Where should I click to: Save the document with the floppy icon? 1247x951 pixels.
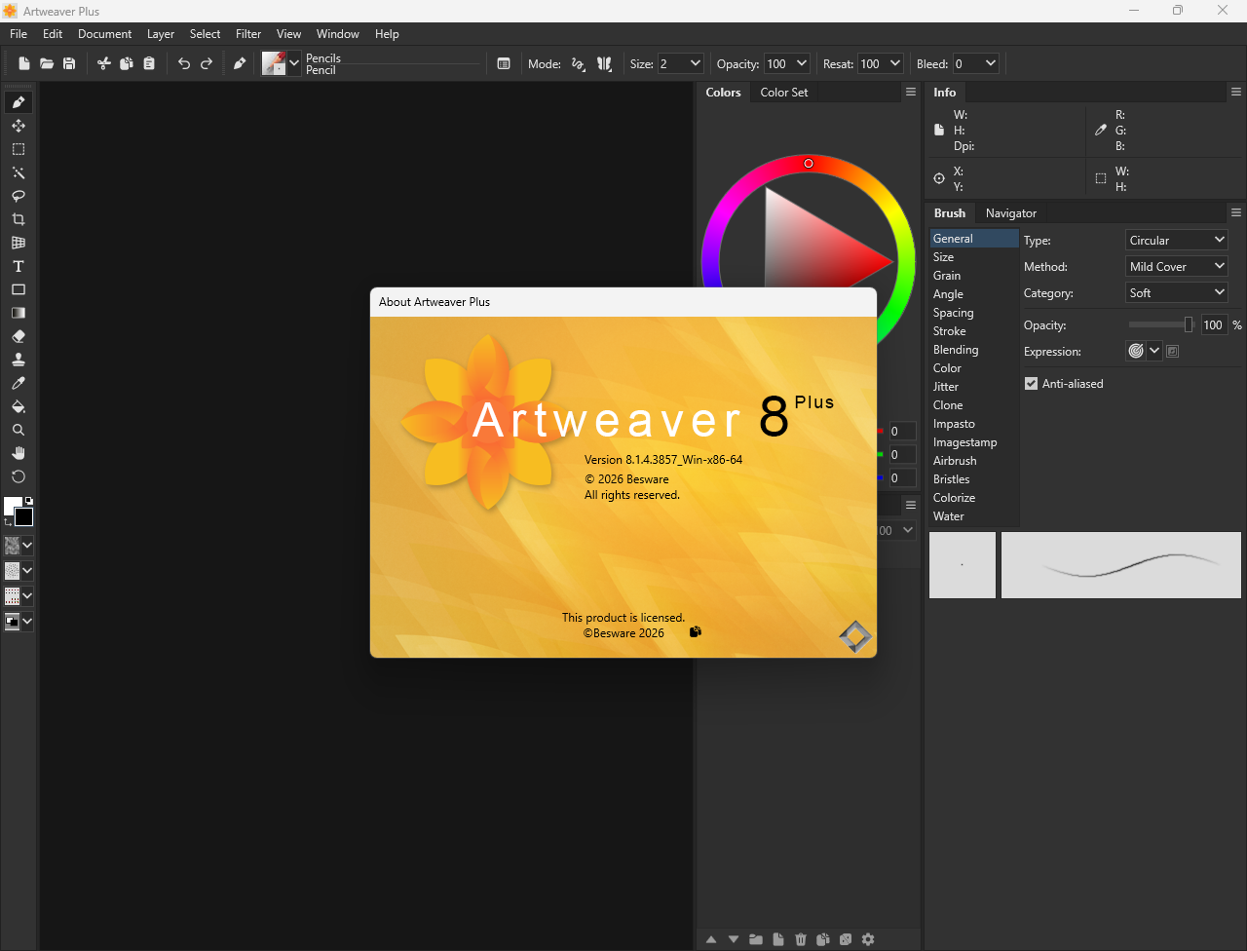[x=69, y=63]
